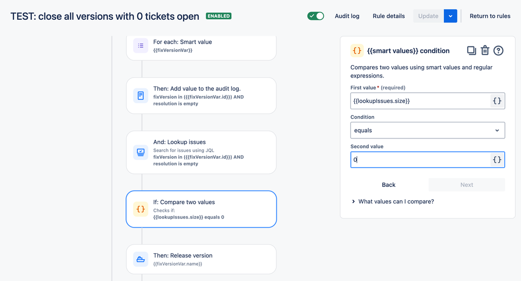The image size is (521, 281).
Task: Open the blue Update dropdown arrow
Action: pyautogui.click(x=450, y=16)
